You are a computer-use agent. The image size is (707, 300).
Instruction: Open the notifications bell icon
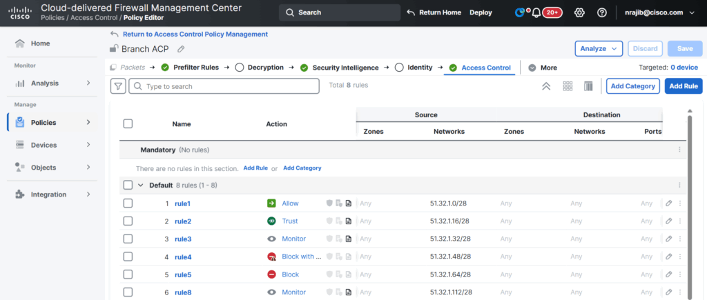536,13
